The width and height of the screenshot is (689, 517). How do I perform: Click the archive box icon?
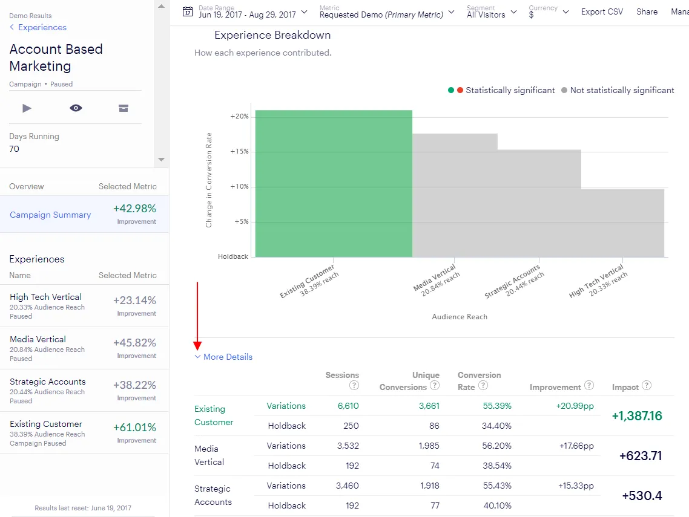click(x=124, y=108)
